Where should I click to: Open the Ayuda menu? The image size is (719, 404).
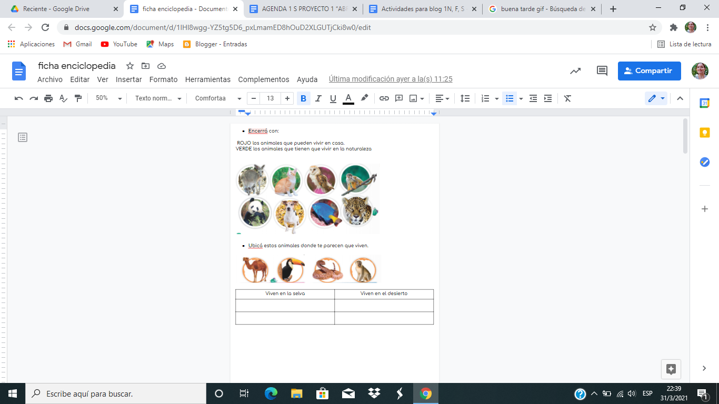pos(307,79)
